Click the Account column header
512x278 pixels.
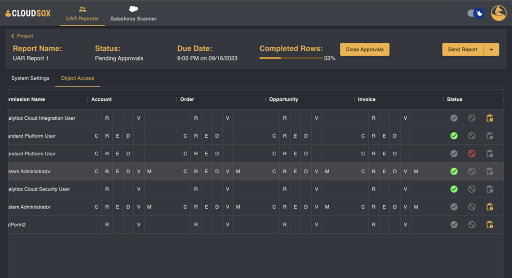pyautogui.click(x=101, y=99)
